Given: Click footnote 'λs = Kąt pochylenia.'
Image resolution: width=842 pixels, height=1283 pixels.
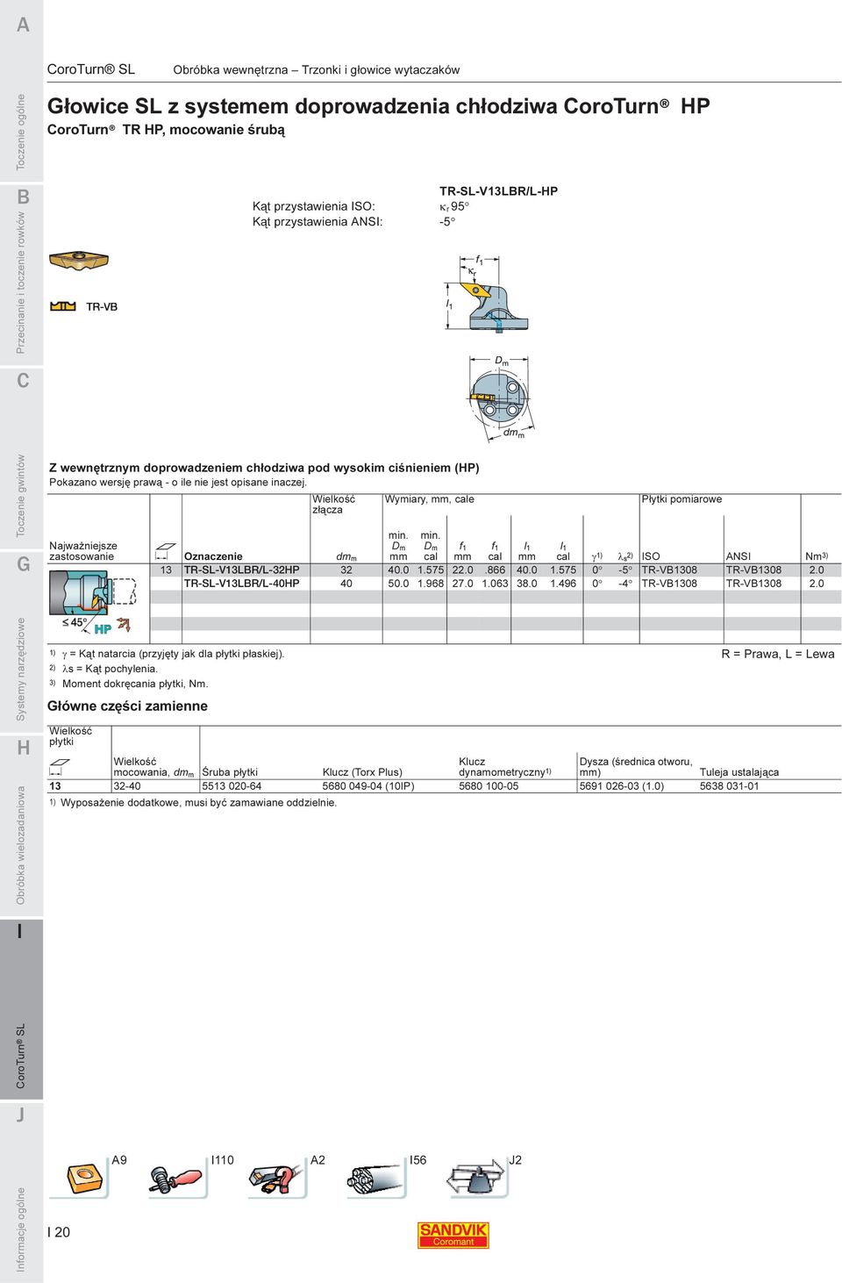Looking at the screenshot, I should [103, 669].
